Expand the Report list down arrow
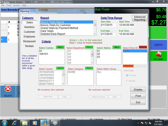 (x=95, y=34)
